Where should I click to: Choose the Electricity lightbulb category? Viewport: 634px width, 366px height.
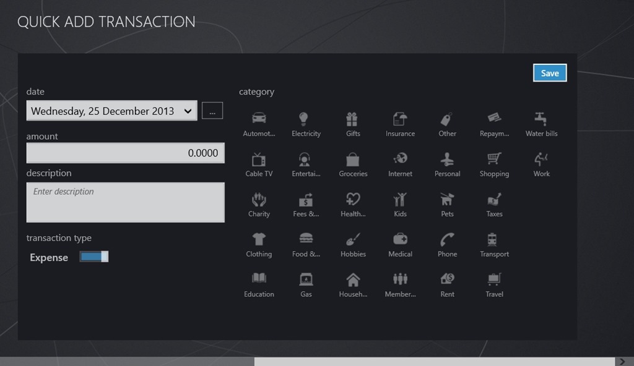coord(303,119)
